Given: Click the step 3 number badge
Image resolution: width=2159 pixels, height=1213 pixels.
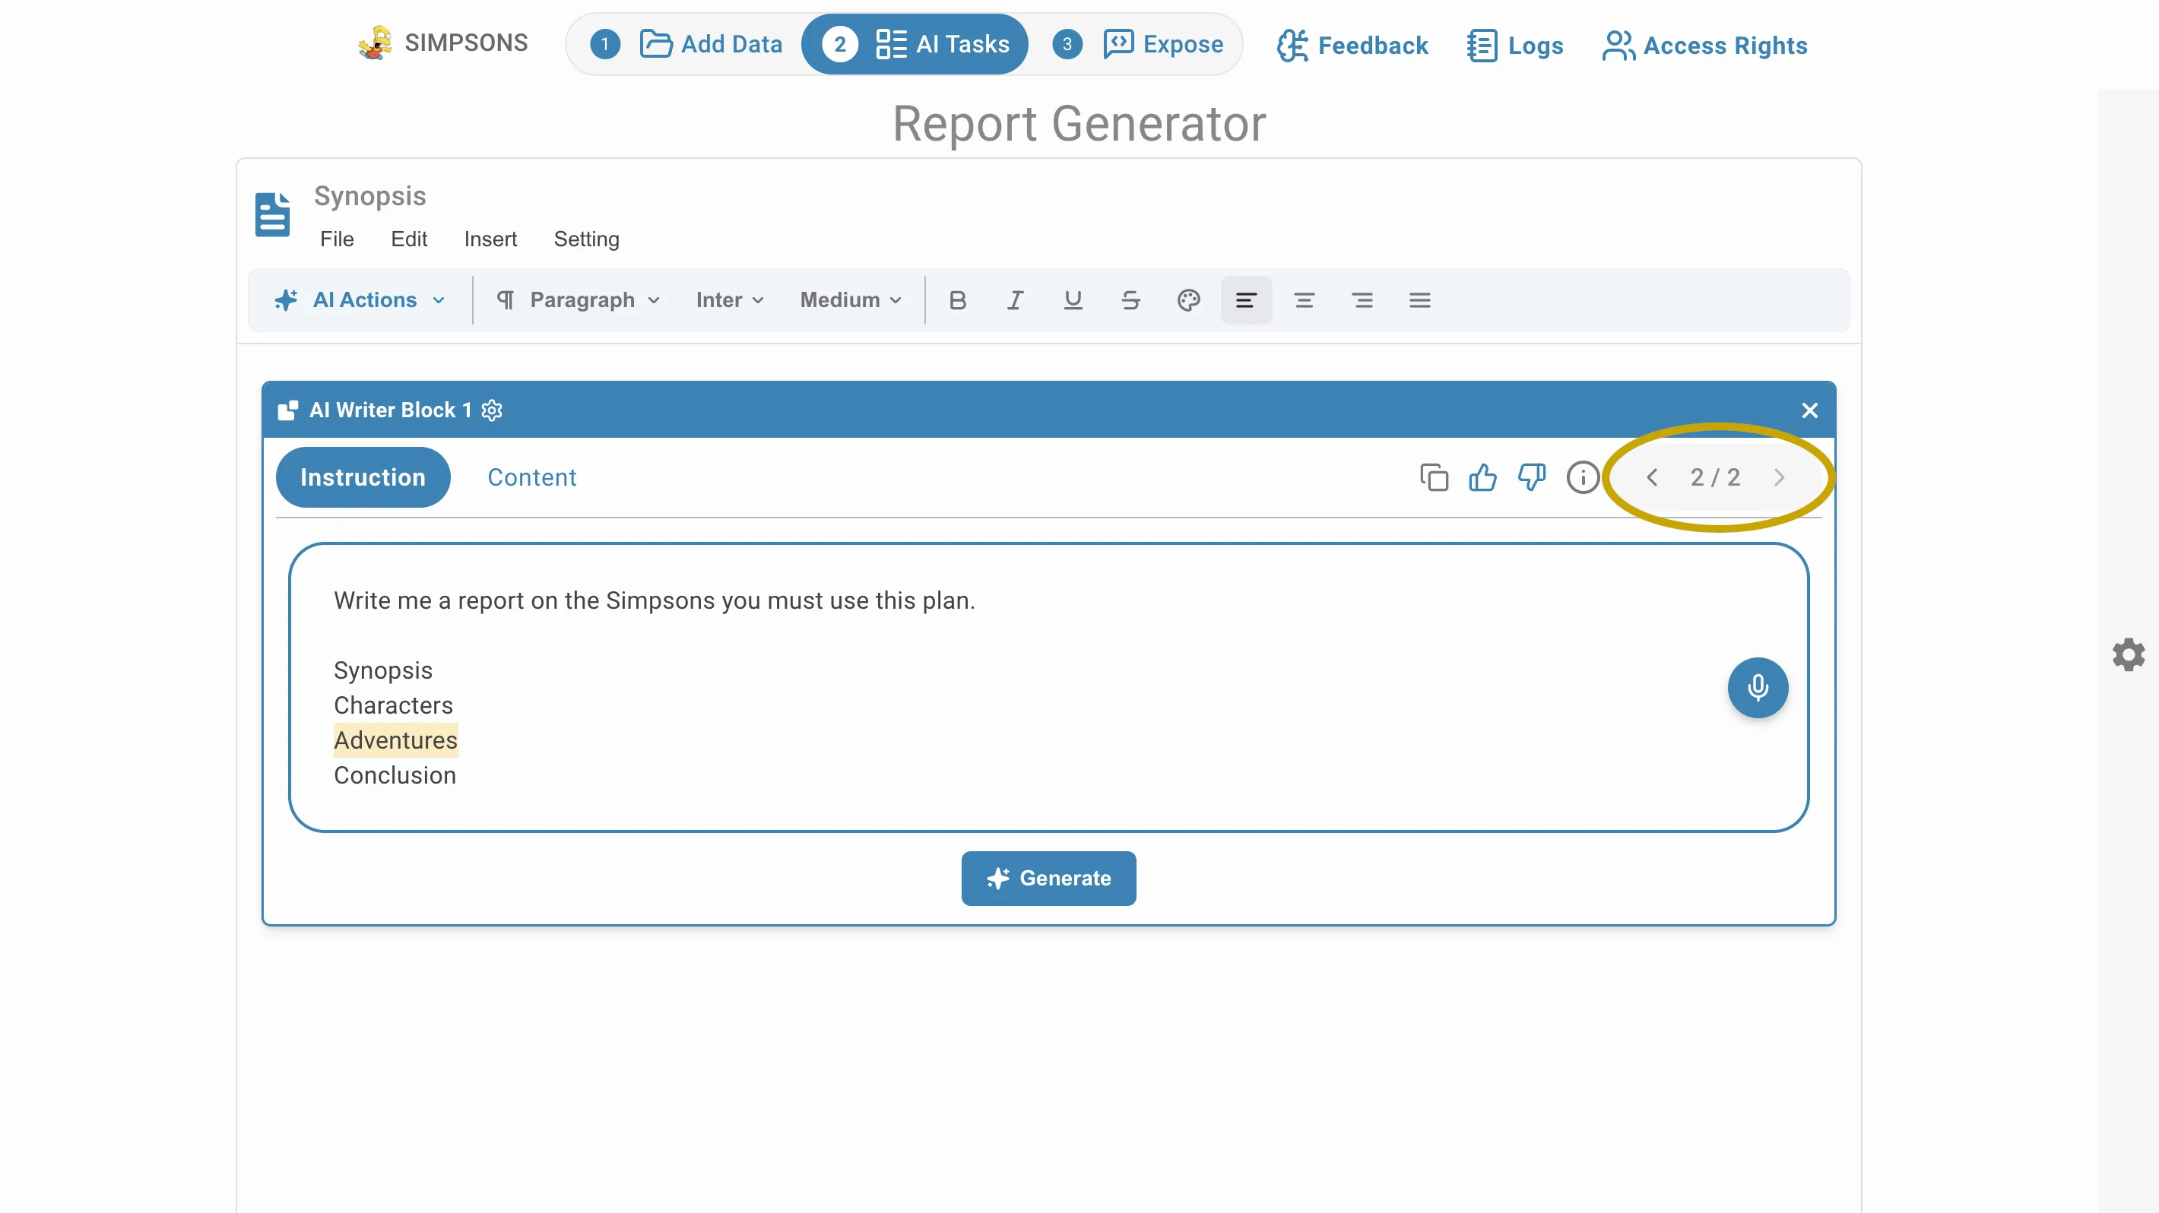Looking at the screenshot, I should (x=1067, y=43).
